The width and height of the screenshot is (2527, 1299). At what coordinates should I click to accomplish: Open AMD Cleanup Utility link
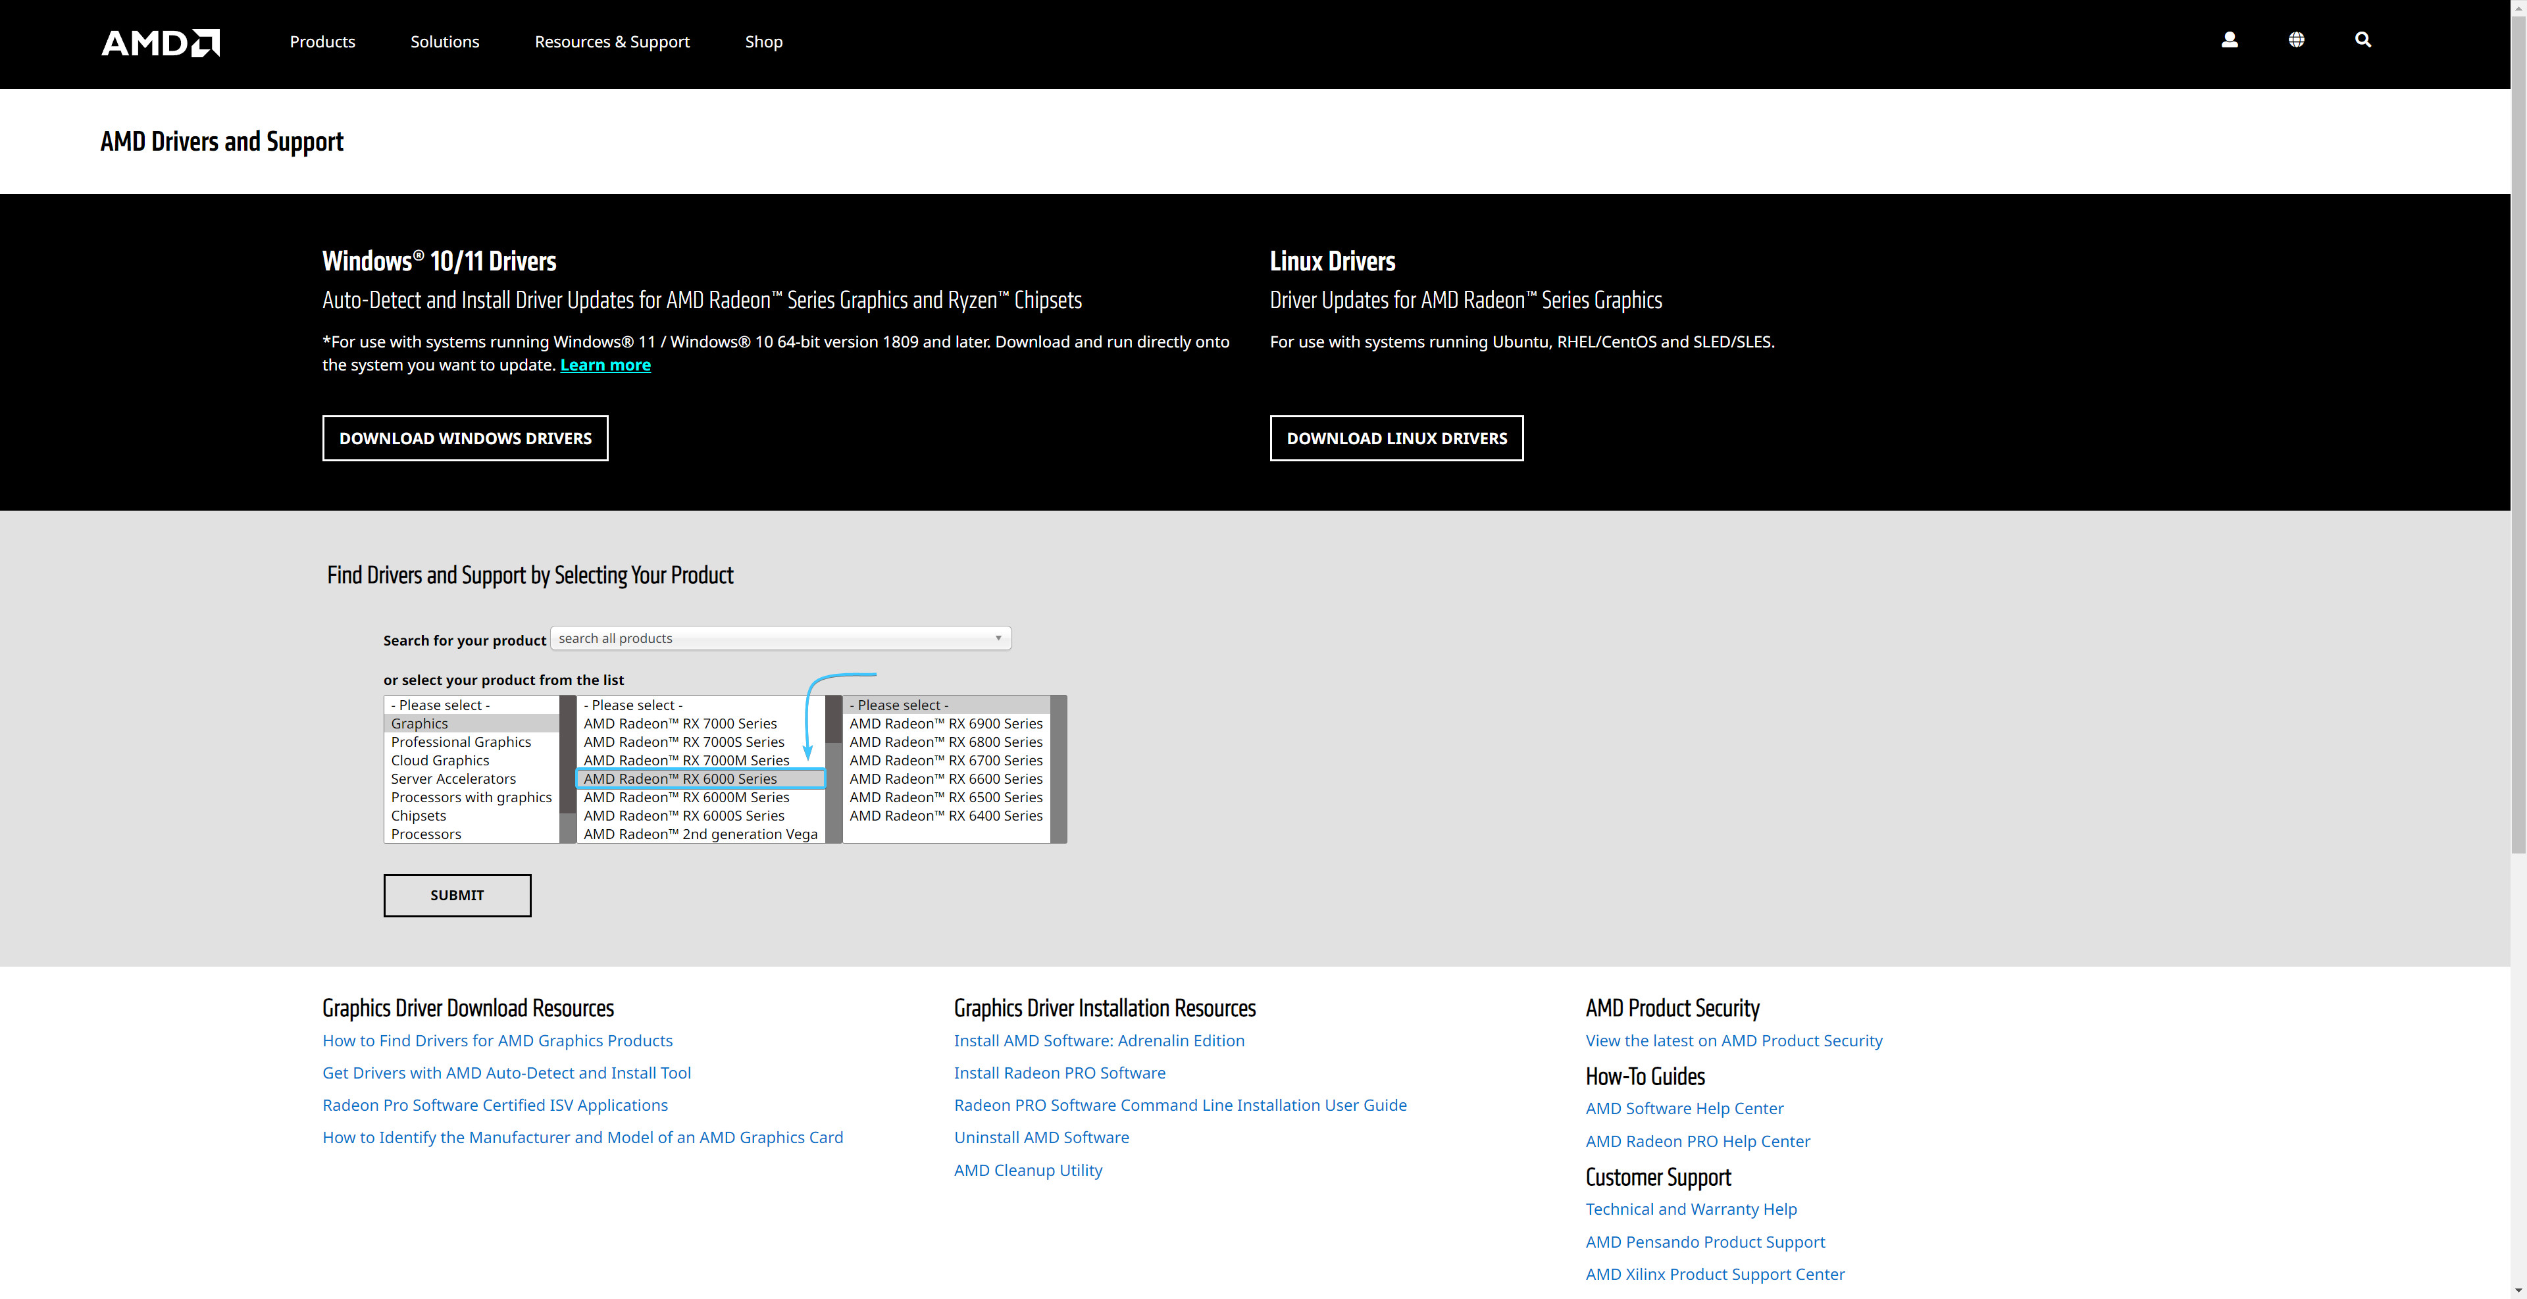[1027, 1171]
